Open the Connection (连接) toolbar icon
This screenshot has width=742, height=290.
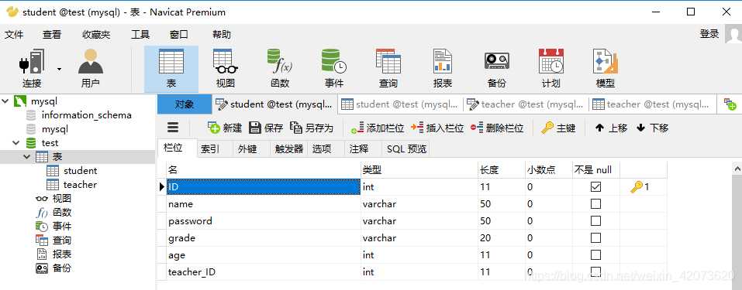32,69
